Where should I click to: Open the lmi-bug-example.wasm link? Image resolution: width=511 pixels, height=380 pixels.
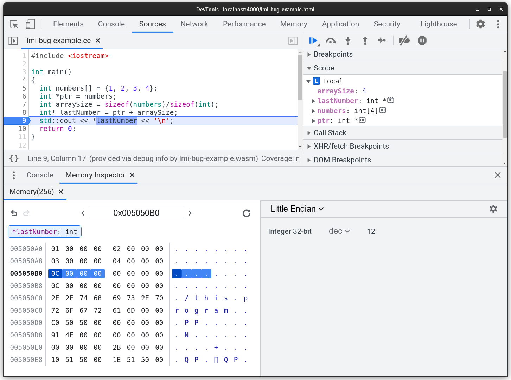(x=218, y=158)
